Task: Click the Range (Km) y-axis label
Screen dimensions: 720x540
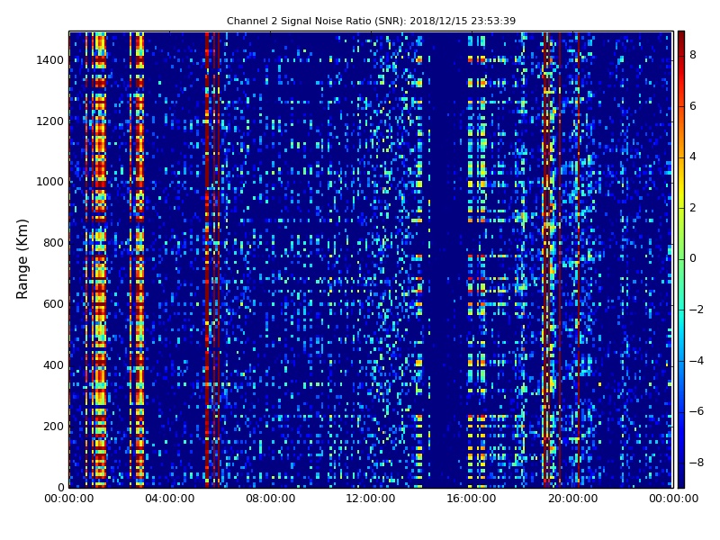Action: 22,258
